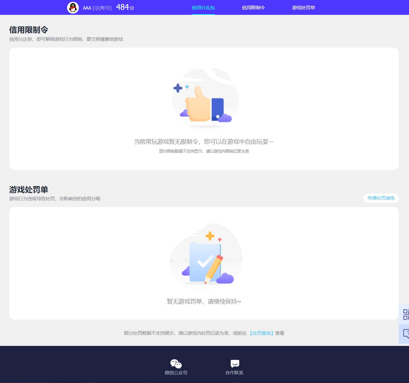Click the 暂无游戏罚单 empty-state message
The height and width of the screenshot is (383, 409).
(x=204, y=301)
